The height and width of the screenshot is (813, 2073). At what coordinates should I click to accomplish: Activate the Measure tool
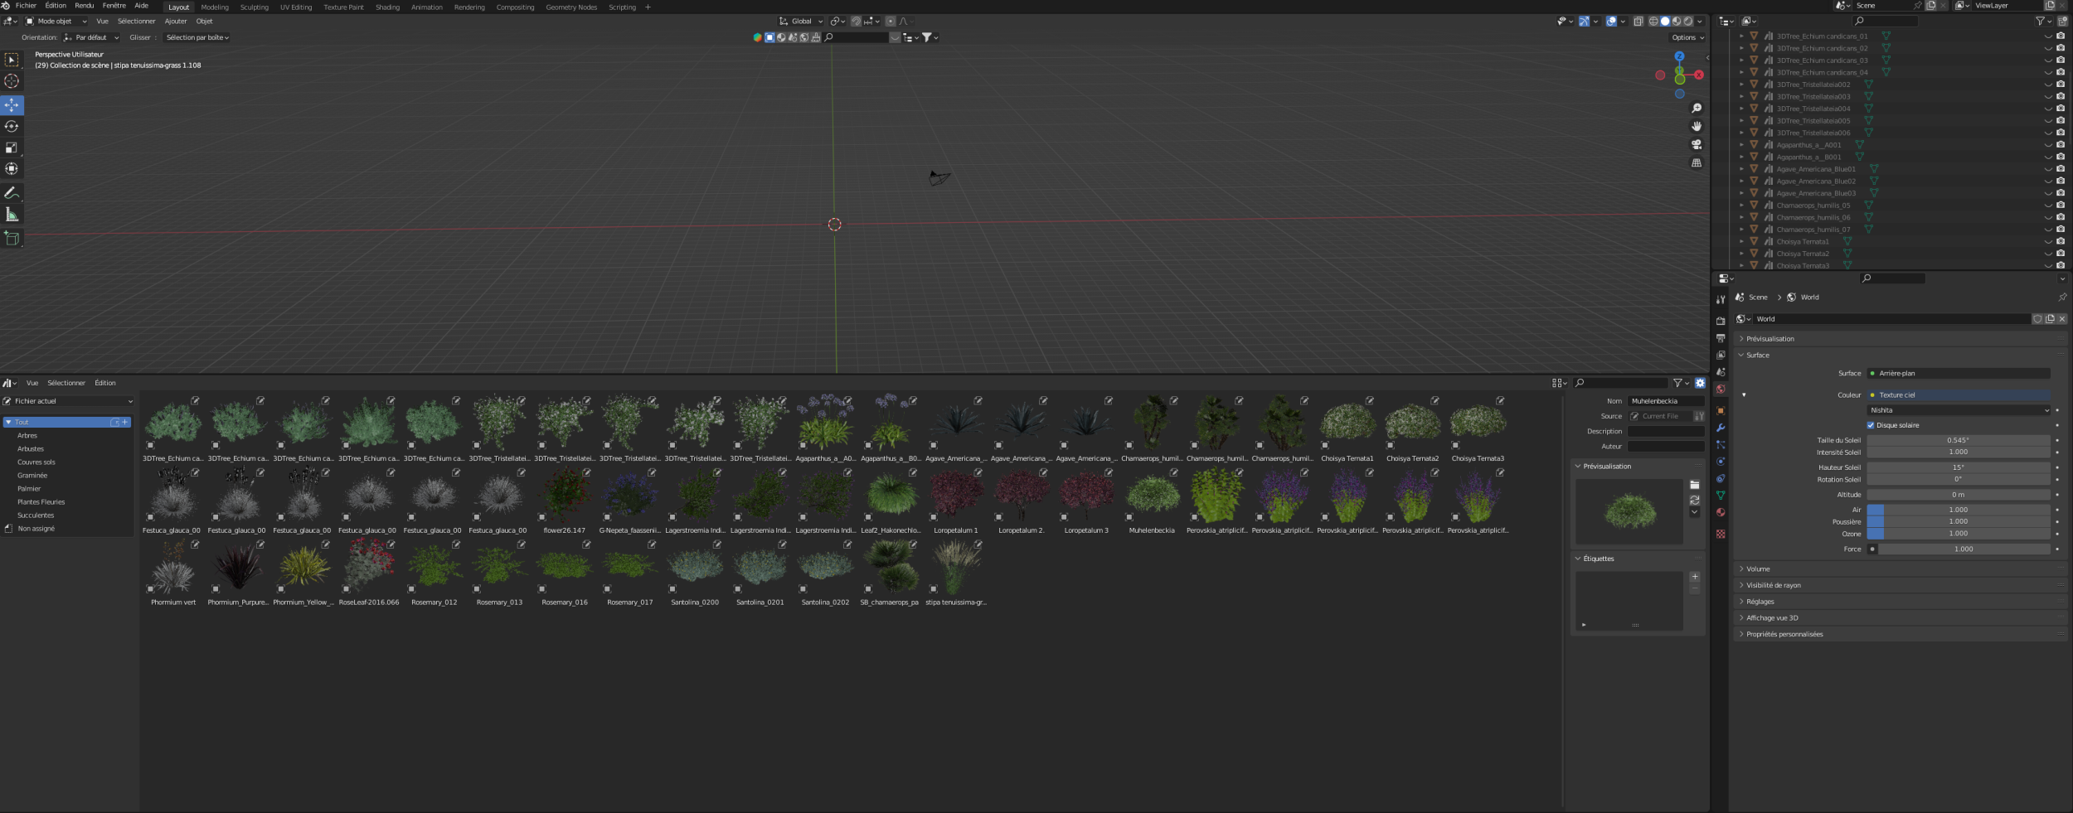(x=12, y=215)
